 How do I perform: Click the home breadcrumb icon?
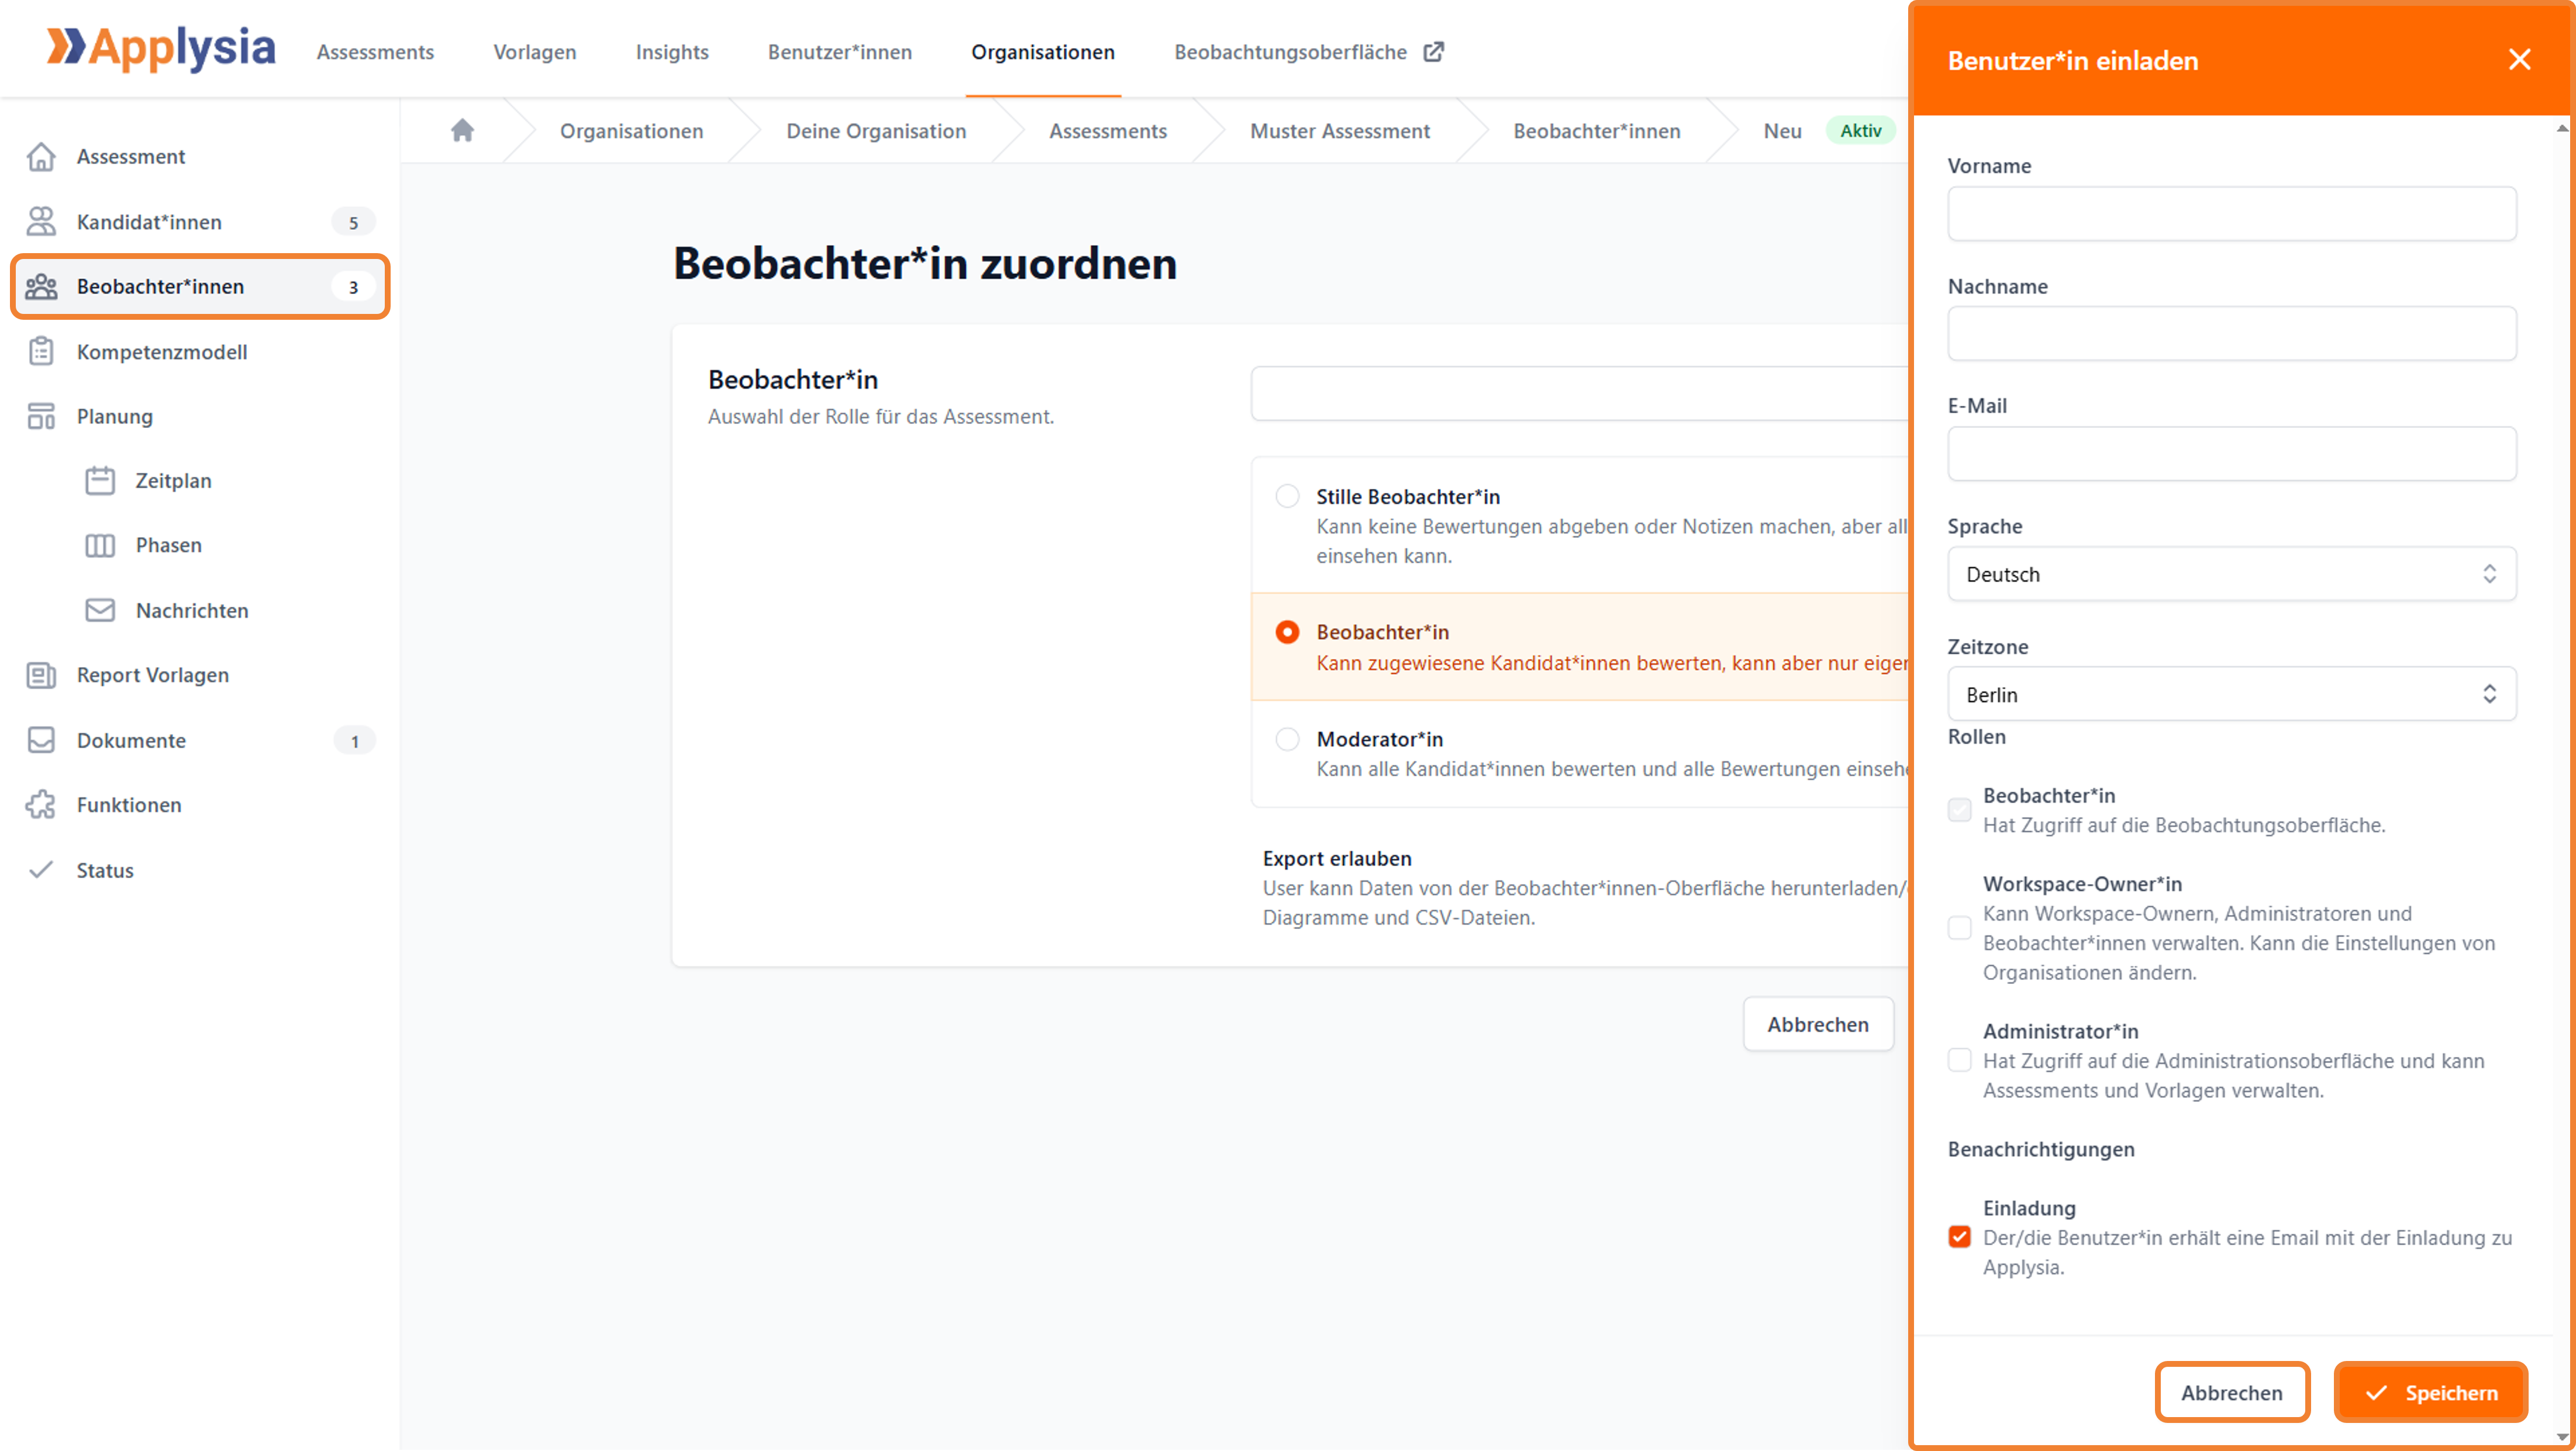[462, 130]
